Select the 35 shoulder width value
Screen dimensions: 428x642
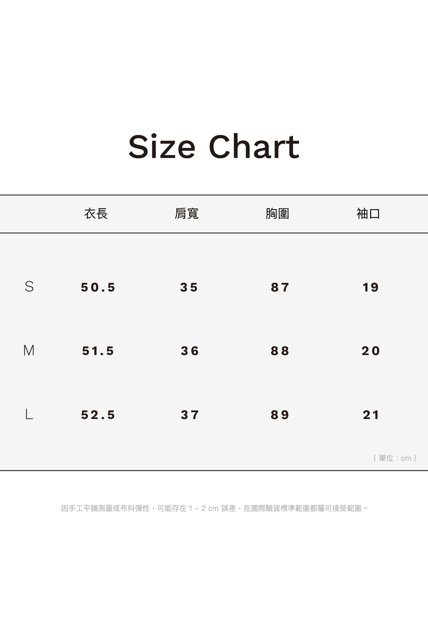pos(189,287)
